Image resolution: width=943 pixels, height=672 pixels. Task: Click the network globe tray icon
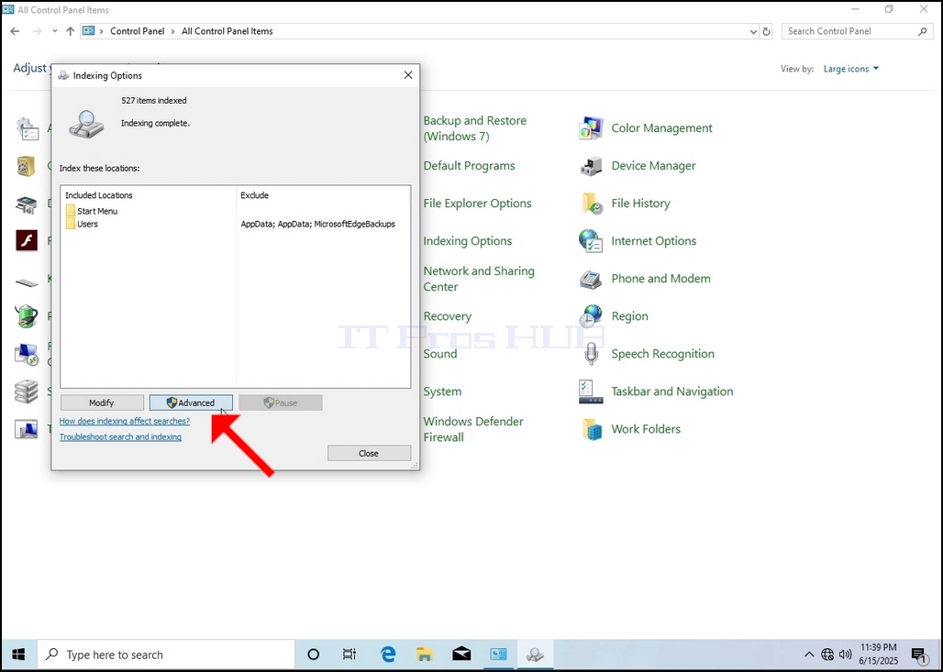[x=827, y=655]
